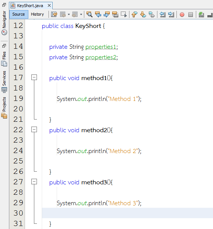
Task: Open the Back navigation dropdown arrow
Action: (x=69, y=15)
